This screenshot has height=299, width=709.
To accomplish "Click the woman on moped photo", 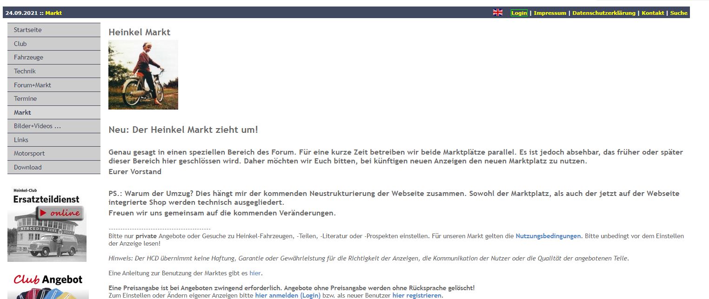I will tap(143, 75).
